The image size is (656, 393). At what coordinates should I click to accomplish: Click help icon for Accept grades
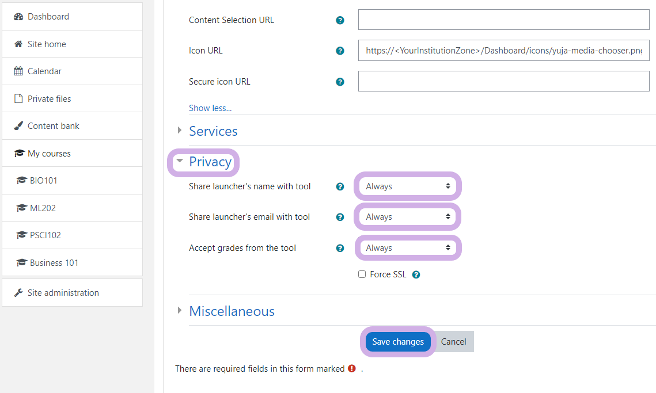(x=340, y=248)
